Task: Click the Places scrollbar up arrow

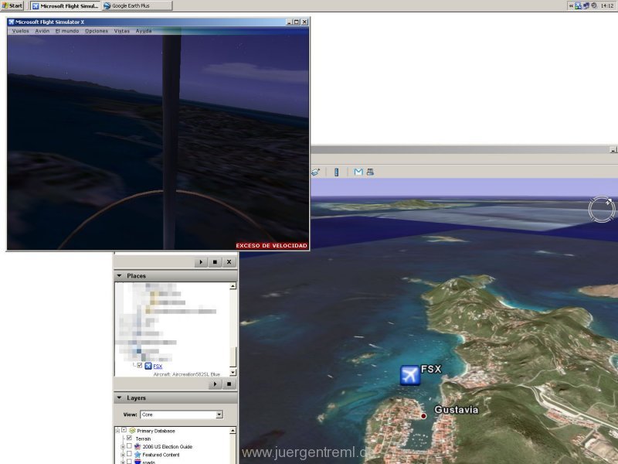Action: coord(233,285)
